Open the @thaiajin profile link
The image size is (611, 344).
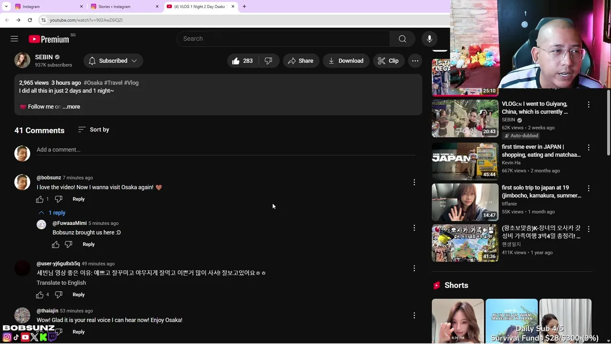(x=47, y=311)
